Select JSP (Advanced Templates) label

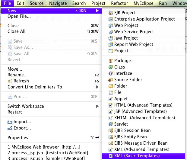tap(141, 111)
